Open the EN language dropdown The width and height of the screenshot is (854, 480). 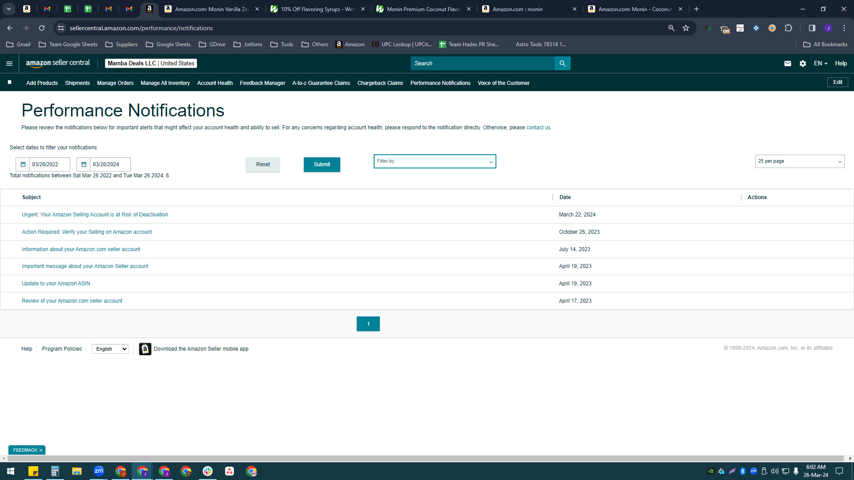820,64
